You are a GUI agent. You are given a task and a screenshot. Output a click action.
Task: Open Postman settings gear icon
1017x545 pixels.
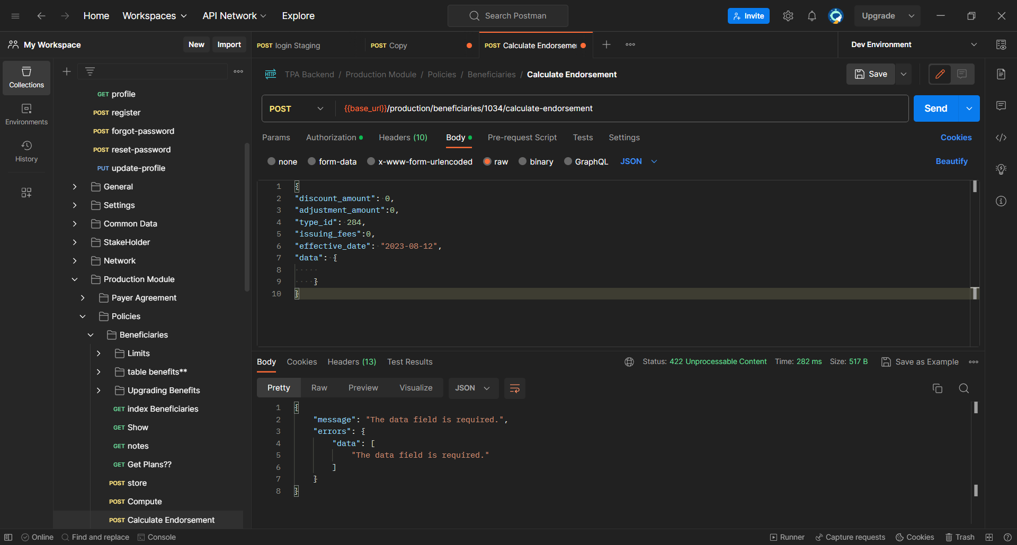(x=788, y=16)
